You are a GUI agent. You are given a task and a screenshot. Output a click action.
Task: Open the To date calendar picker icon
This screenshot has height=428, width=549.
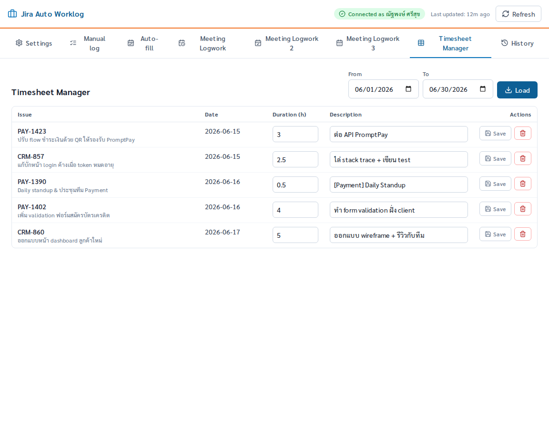482,89
